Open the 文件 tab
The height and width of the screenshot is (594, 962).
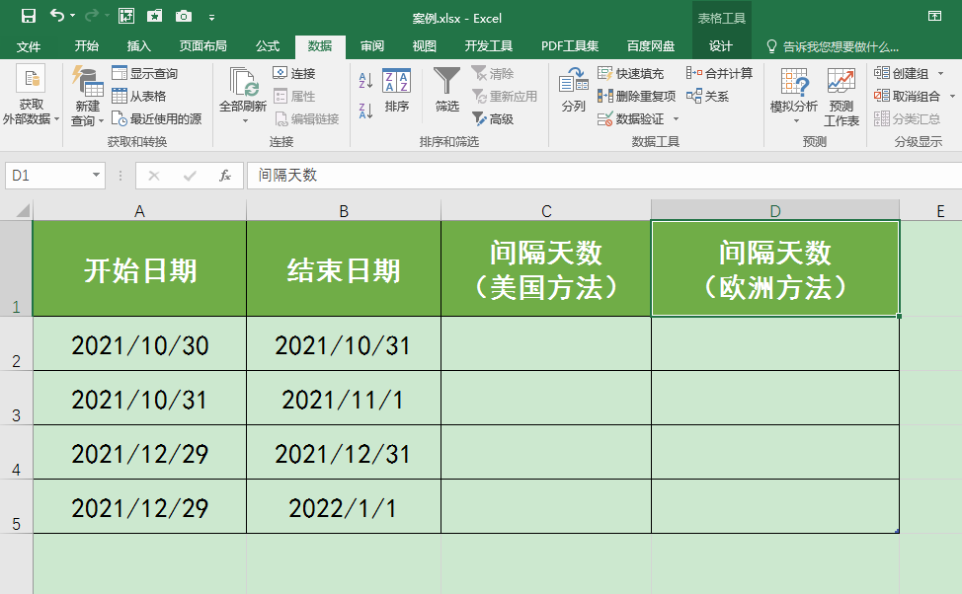click(29, 46)
